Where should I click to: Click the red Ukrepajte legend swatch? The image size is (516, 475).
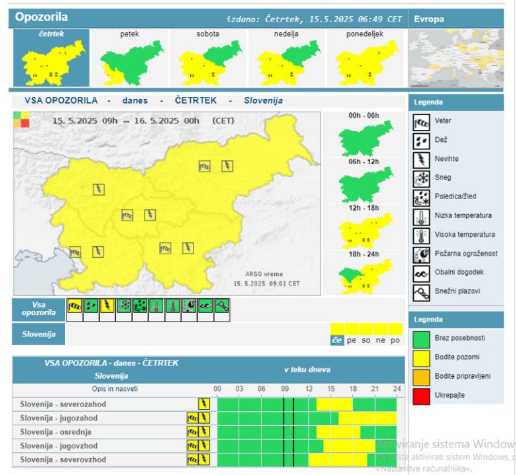click(x=421, y=395)
